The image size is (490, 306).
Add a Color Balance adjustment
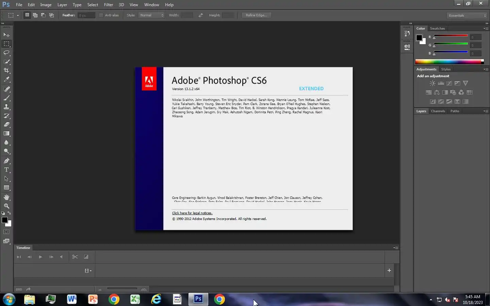coord(437,92)
